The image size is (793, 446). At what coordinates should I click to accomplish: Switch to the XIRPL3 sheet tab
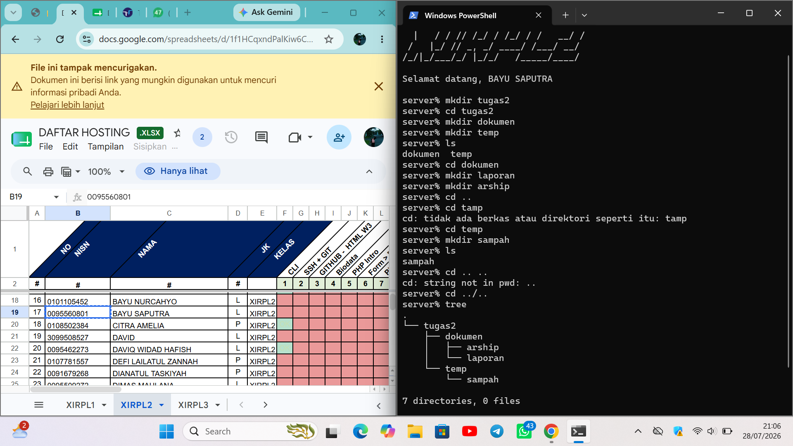pyautogui.click(x=193, y=405)
